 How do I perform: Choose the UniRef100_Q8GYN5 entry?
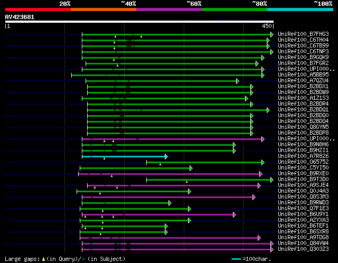(303, 127)
